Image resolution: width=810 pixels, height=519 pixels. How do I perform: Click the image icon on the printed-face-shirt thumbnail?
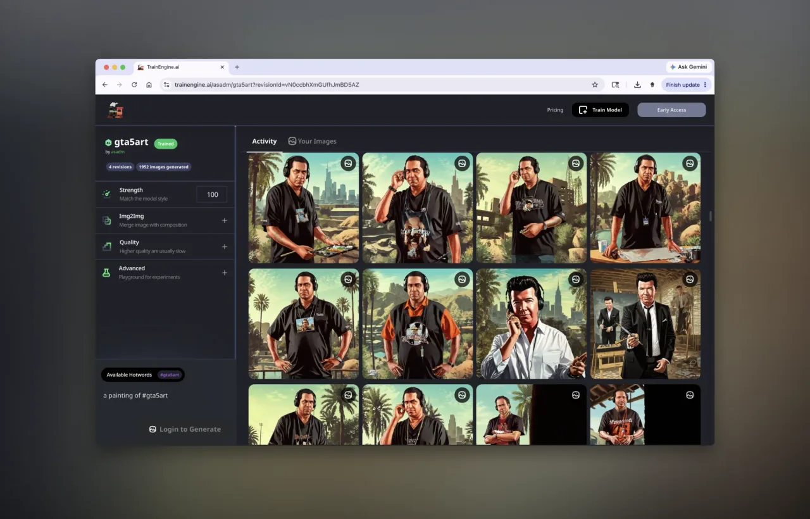pyautogui.click(x=462, y=163)
